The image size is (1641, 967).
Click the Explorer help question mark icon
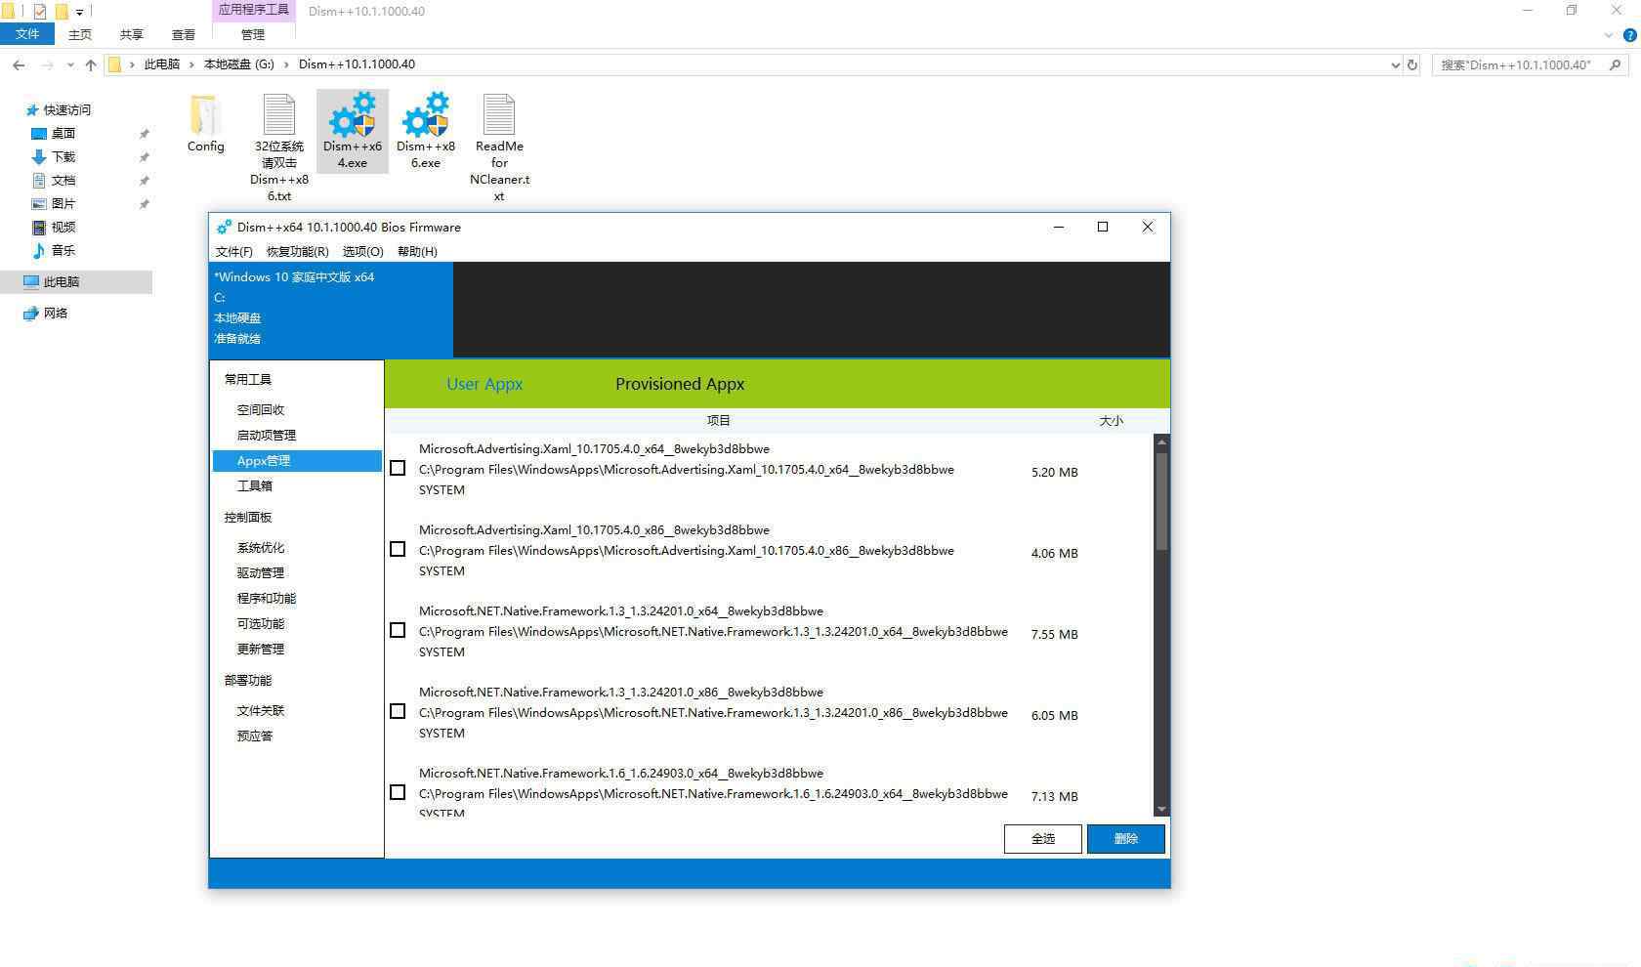pyautogui.click(x=1629, y=35)
